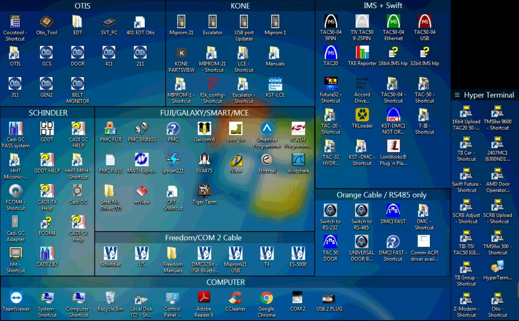Image resolution: width=519 pixels, height=321 pixels.
Task: Launch Swift Futura shortcut
Action: pyautogui.click(x=466, y=173)
